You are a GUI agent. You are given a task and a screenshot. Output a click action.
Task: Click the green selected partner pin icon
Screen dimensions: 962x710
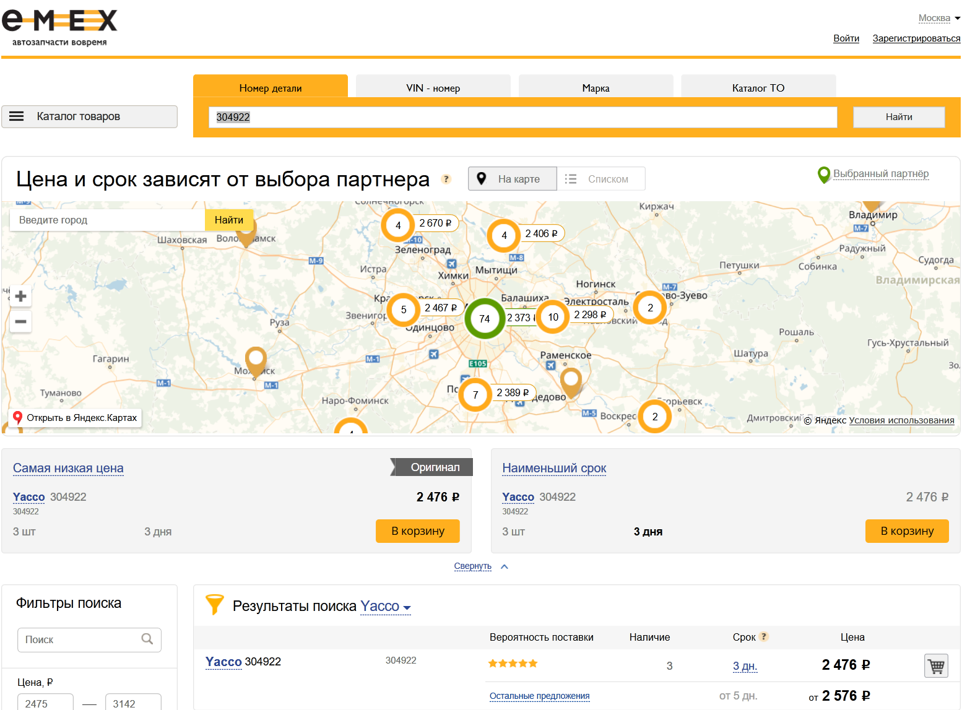[x=824, y=175]
